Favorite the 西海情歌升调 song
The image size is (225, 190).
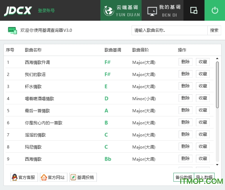click(203, 62)
